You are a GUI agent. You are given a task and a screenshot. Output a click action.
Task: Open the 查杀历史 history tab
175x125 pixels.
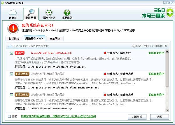click(x=55, y=39)
